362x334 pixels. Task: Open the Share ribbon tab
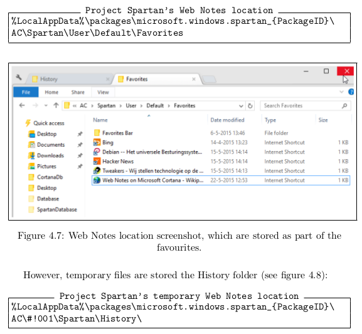[78, 92]
